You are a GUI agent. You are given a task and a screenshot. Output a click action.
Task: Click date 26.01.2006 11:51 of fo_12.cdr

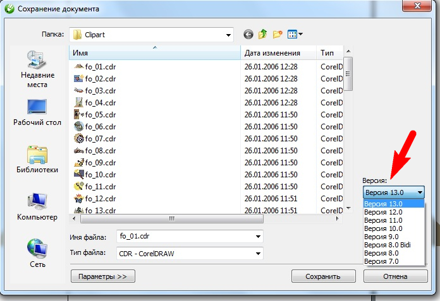[x=271, y=199]
